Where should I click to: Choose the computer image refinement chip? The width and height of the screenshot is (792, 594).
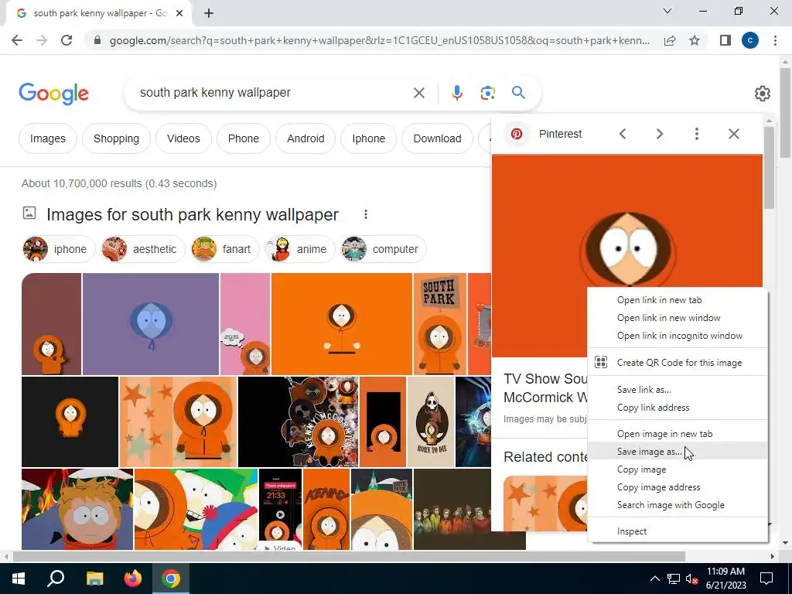[x=384, y=249]
